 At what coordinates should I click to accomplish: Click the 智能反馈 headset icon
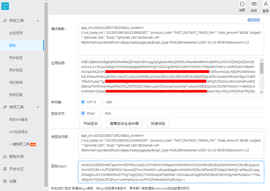(x=5, y=157)
